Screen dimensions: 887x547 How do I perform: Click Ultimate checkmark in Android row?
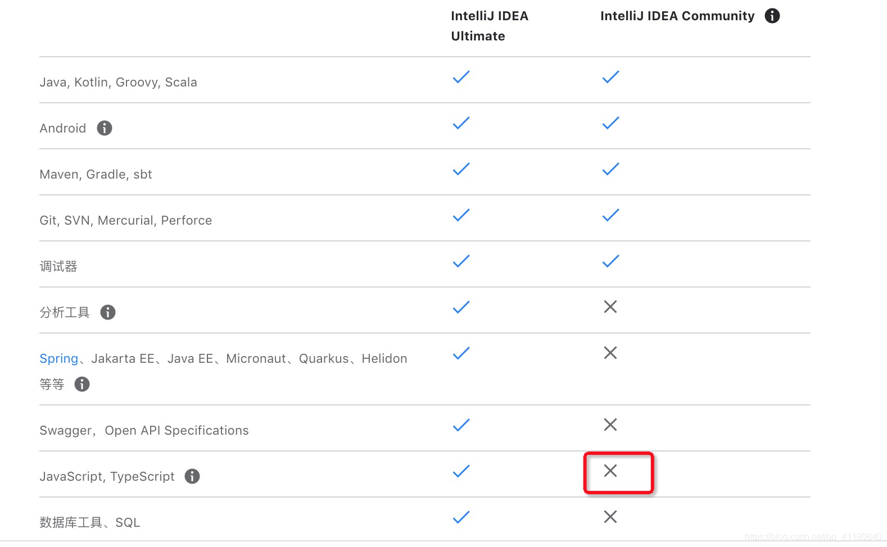tap(461, 123)
